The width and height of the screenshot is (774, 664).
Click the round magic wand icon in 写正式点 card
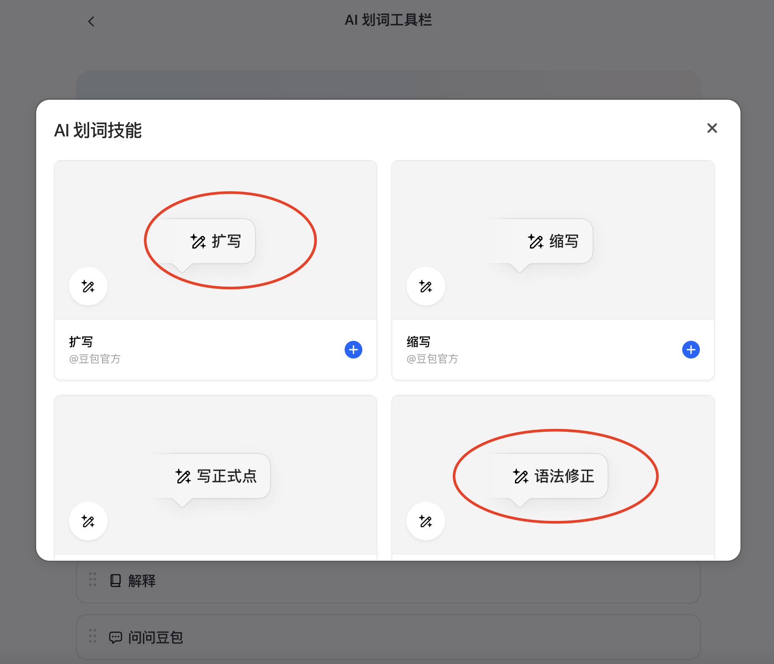coord(88,521)
